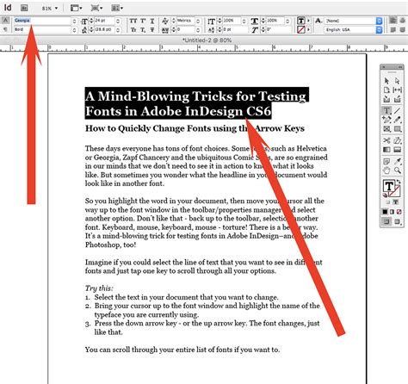This screenshot has height=384, width=408.
Task: Select the Pen tool
Action: 386,120
